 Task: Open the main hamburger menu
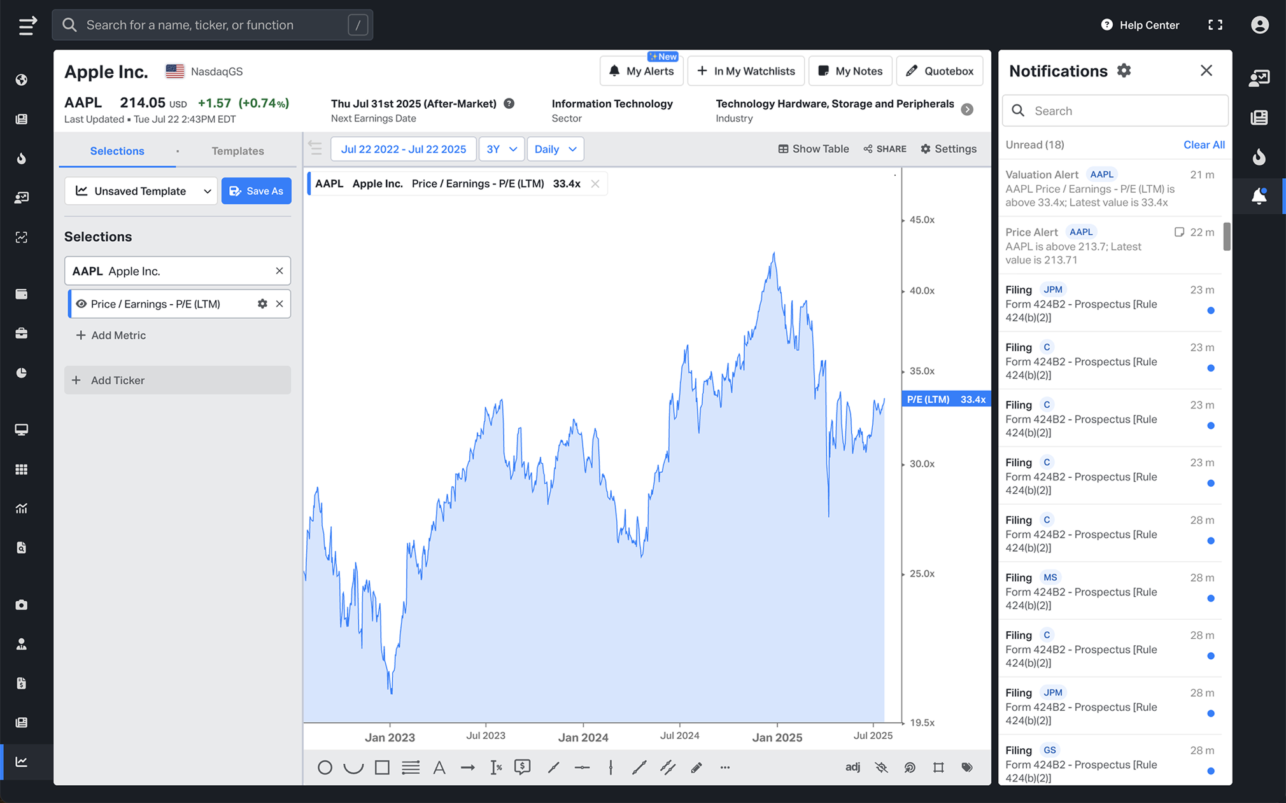click(x=27, y=25)
